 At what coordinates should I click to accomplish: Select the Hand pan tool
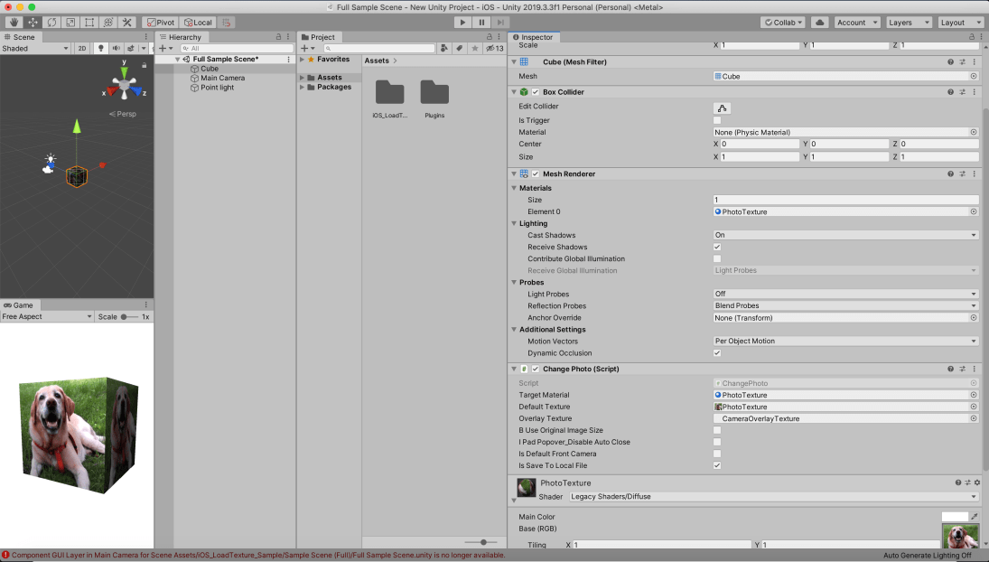(14, 22)
